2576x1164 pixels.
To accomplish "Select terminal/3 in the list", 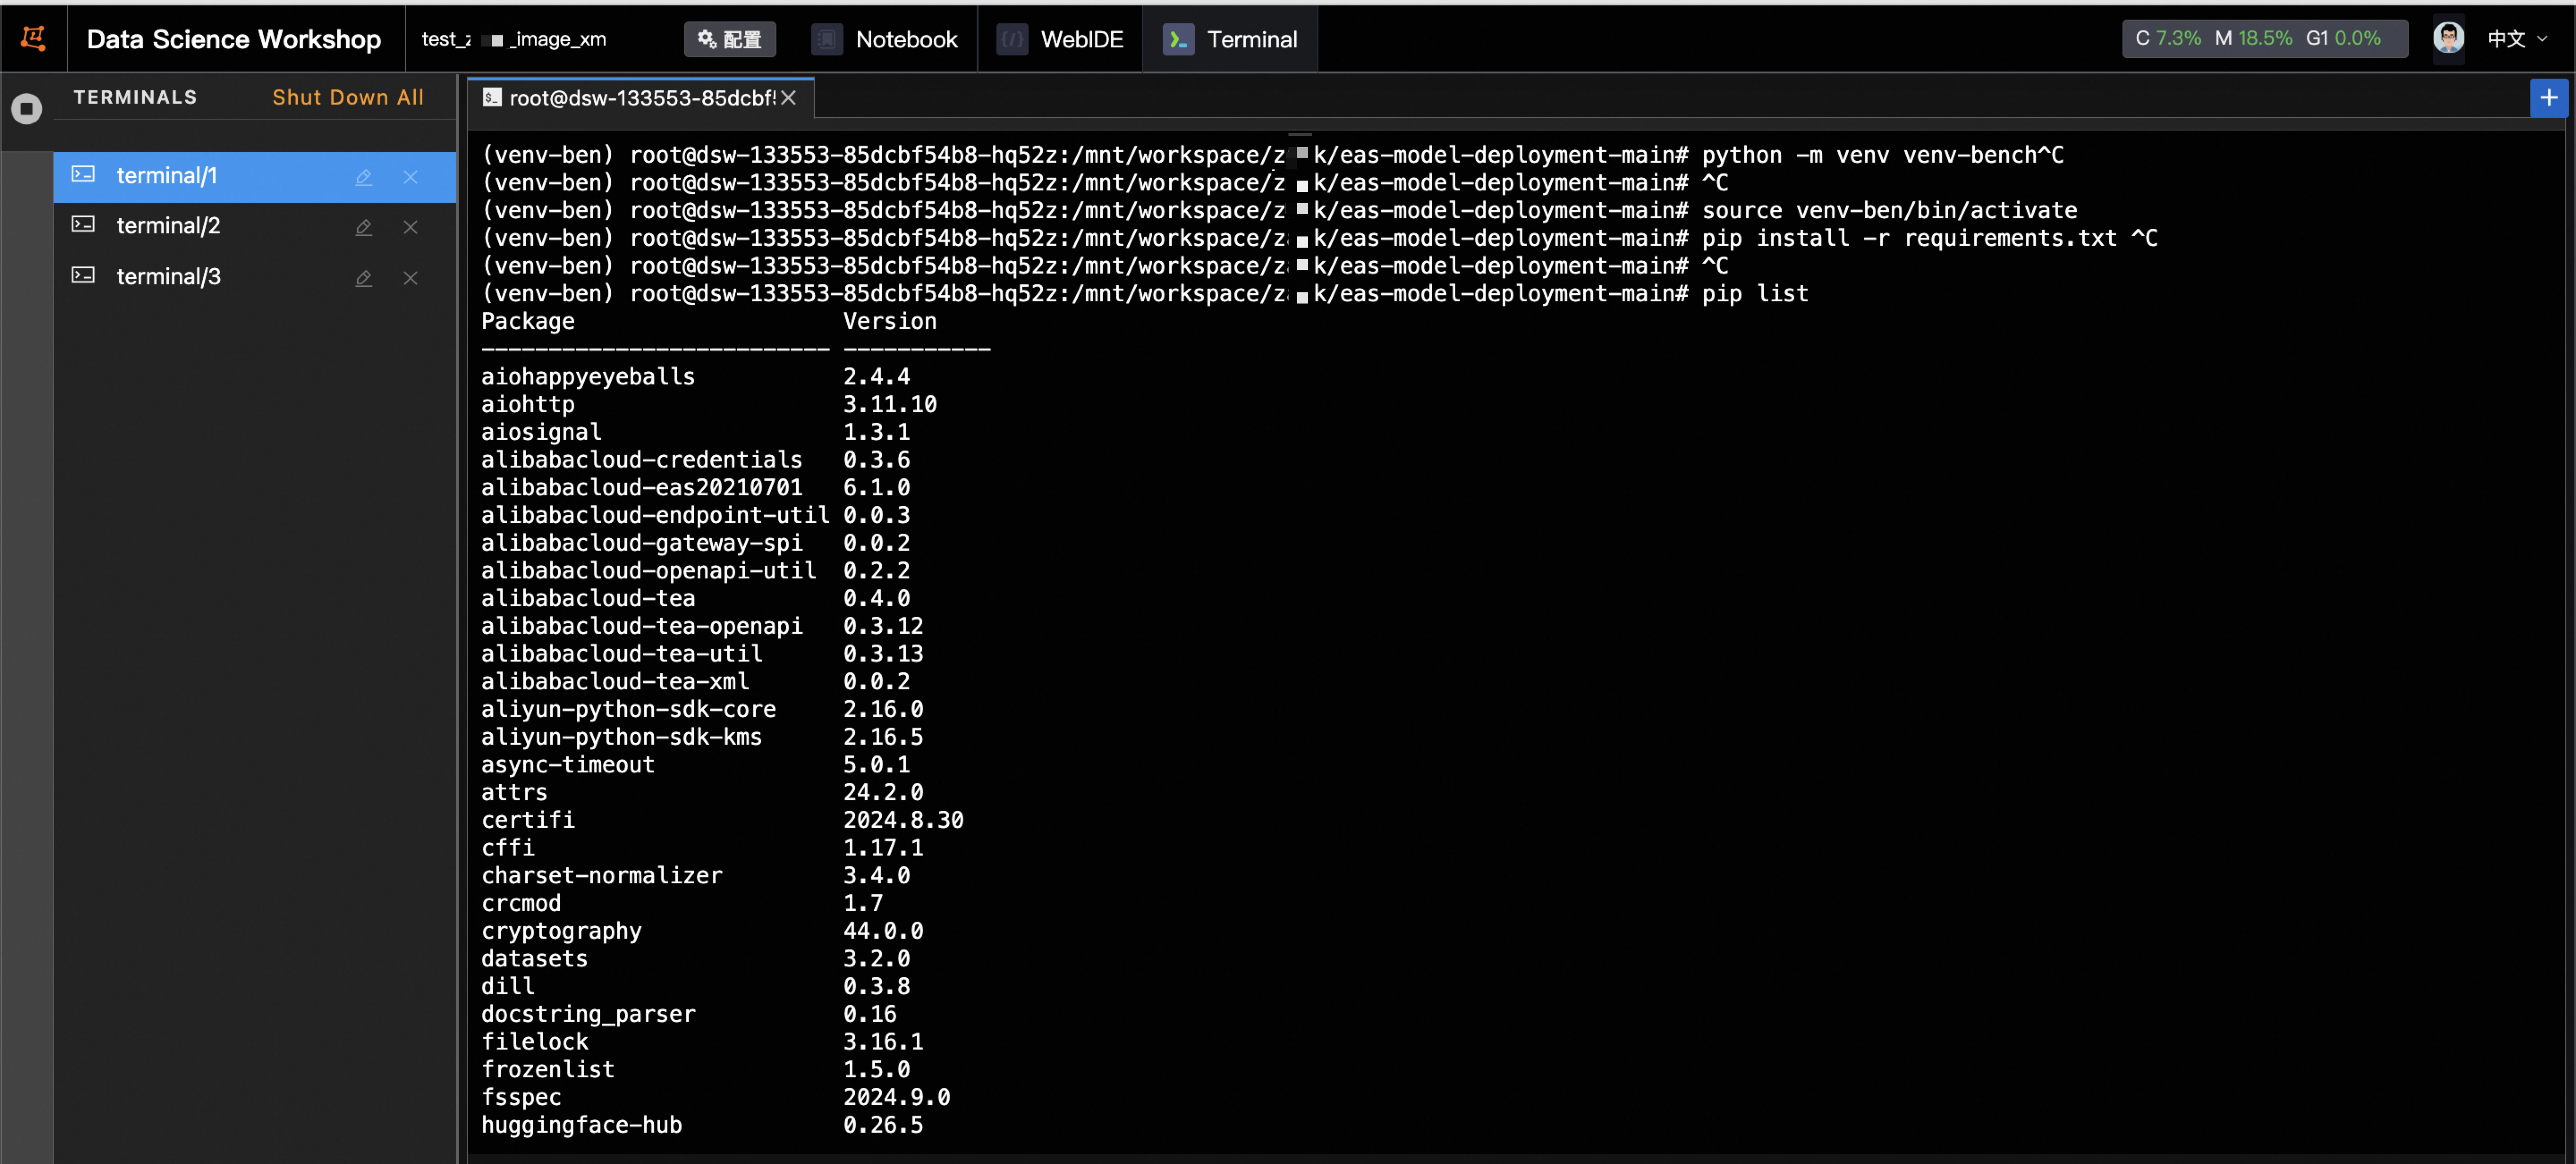I will pos(254,278).
